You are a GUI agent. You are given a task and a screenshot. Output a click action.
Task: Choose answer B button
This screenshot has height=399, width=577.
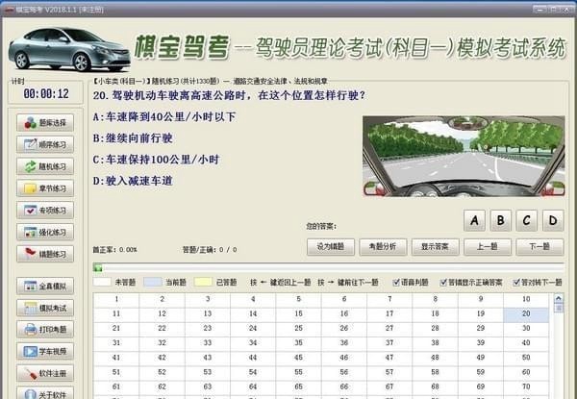[500, 220]
